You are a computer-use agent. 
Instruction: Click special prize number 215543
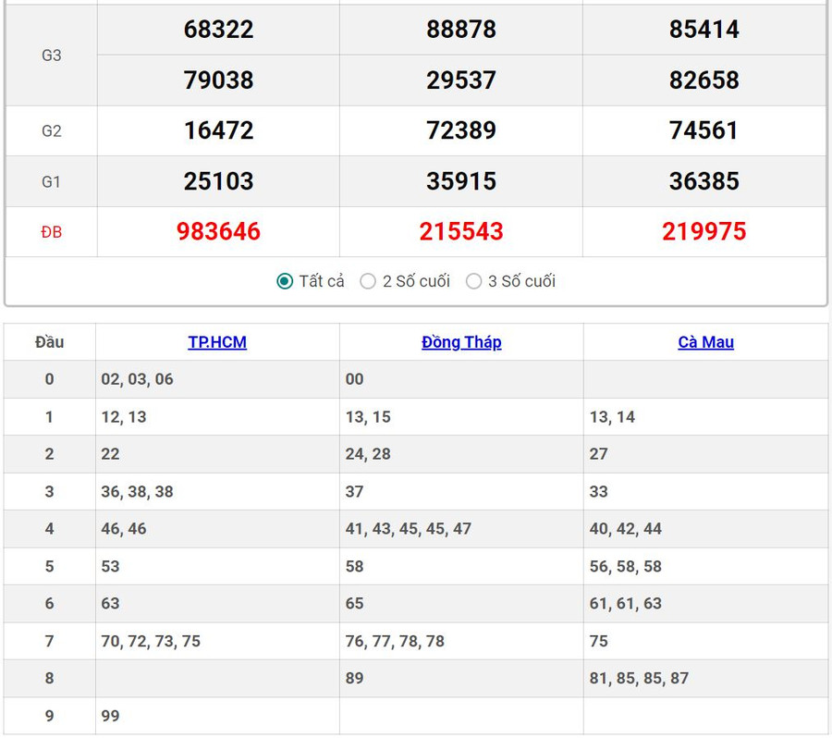[x=461, y=231]
